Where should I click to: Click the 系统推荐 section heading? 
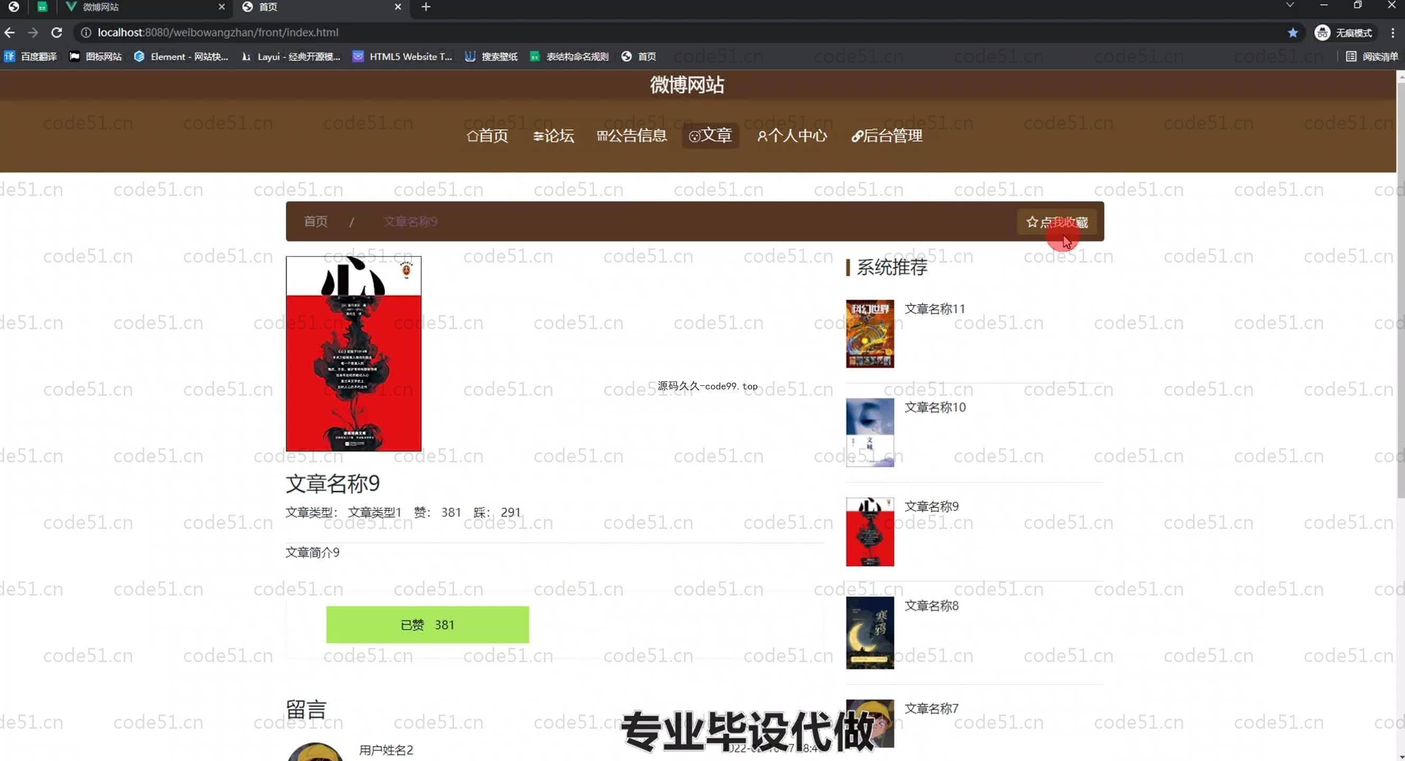click(892, 267)
